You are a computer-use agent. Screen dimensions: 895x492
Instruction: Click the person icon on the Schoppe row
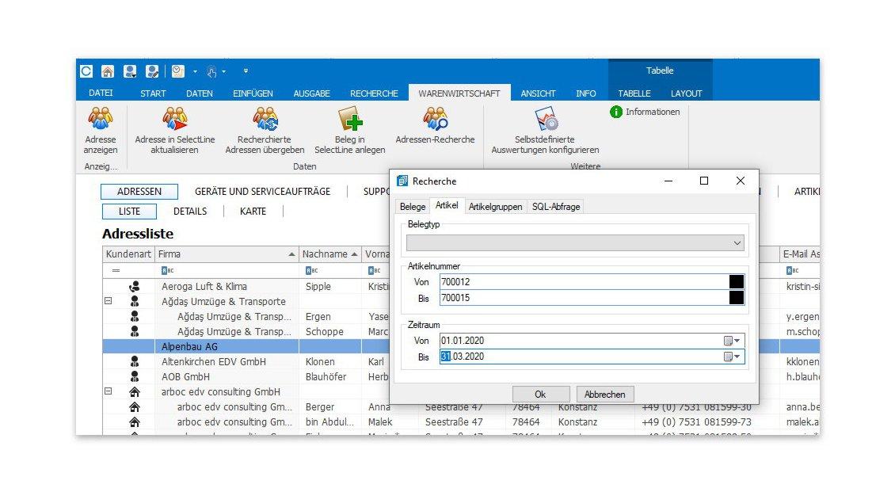tap(135, 332)
